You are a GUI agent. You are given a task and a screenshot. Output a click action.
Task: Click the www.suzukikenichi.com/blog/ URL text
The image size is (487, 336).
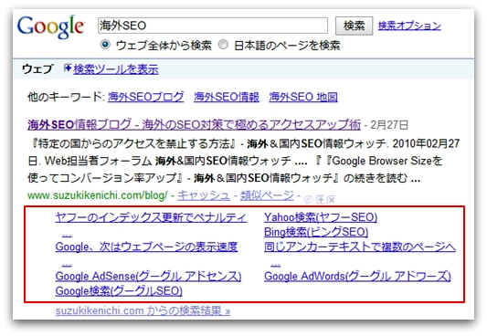point(98,195)
